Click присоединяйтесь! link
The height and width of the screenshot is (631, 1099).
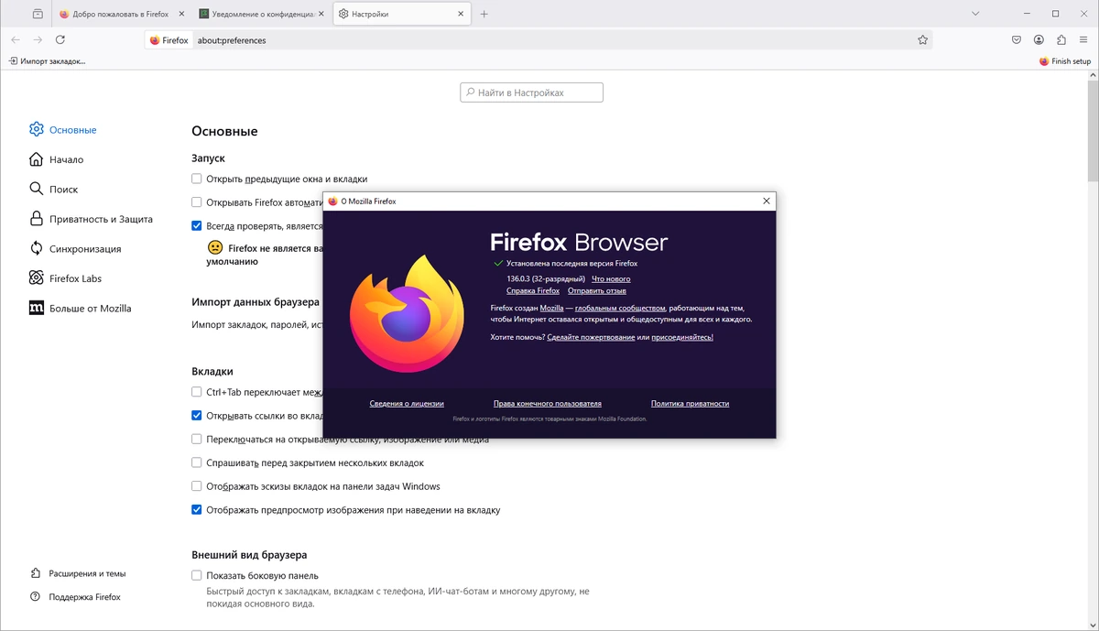coord(682,337)
